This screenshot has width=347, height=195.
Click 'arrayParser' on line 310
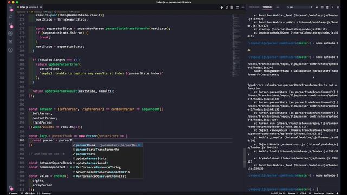(42, 185)
